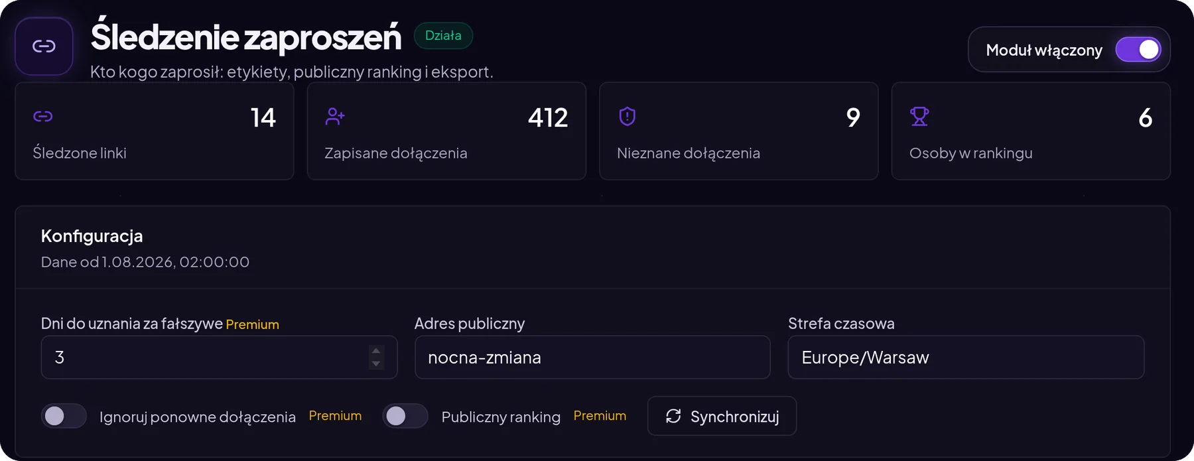This screenshot has height=461, width=1194.
Task: Open the Strefa czasowa Europe/Warsaw field
Action: point(966,358)
